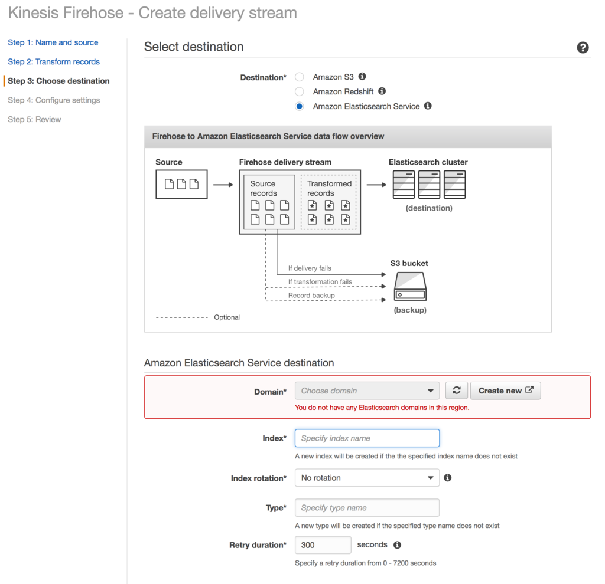The width and height of the screenshot is (605, 584).
Task: Select the Amazon S3 destination radio button
Action: click(x=300, y=77)
